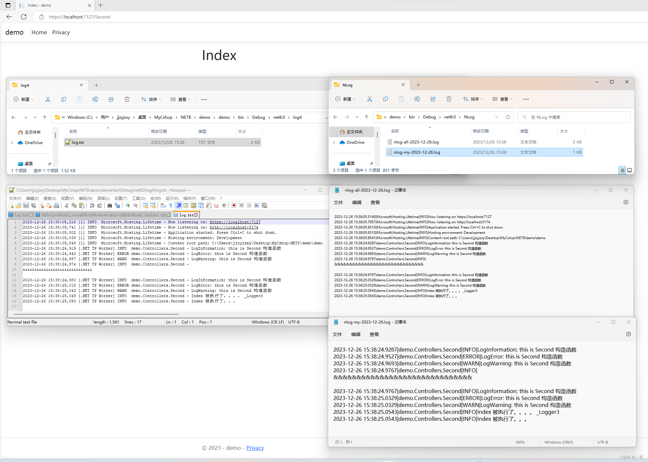This screenshot has width=648, height=462.
Task: Open settings gear in nlog-my Notepad window
Action: click(x=629, y=334)
